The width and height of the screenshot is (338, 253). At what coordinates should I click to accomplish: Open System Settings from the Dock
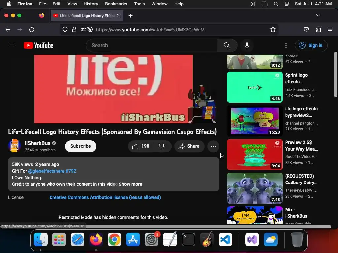(151, 239)
